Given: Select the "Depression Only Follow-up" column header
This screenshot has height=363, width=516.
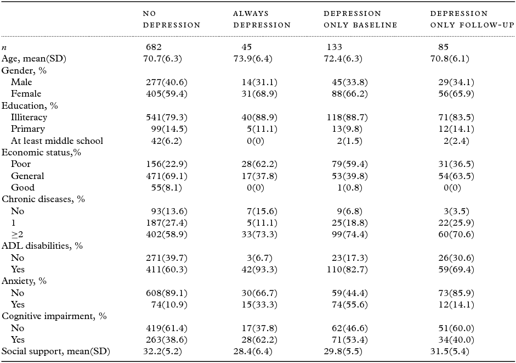Looking at the screenshot, I should 467,19.
